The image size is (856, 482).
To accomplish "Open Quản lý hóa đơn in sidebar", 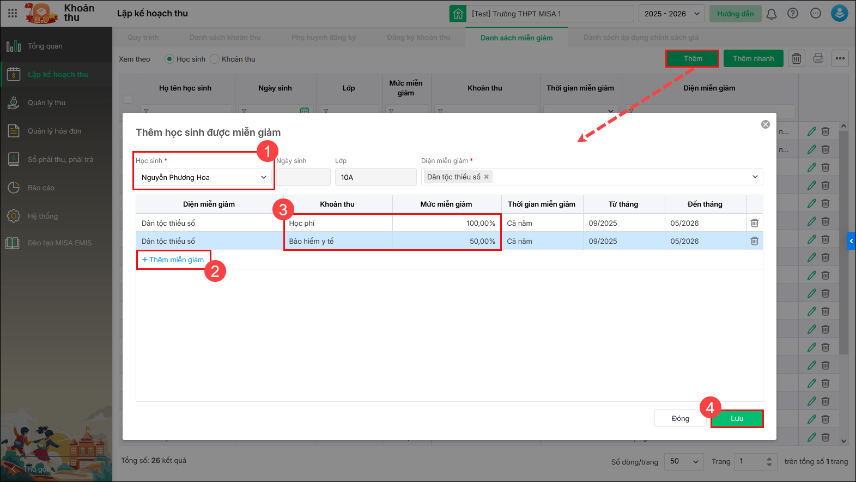I will tap(54, 131).
